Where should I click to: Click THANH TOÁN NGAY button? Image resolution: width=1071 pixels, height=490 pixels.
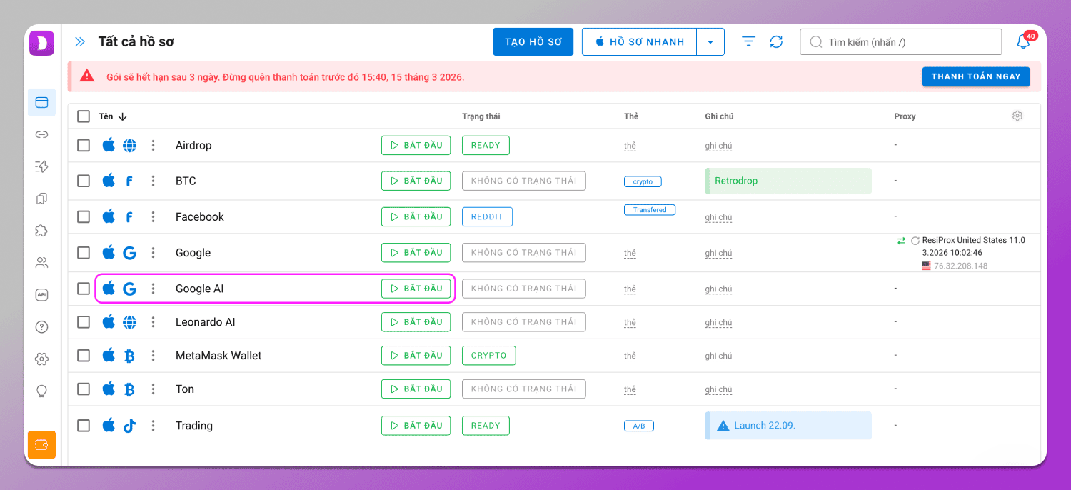976,76
